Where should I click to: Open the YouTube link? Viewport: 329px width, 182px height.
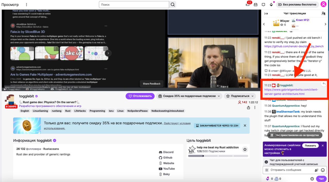pyautogui.click(x=167, y=169)
